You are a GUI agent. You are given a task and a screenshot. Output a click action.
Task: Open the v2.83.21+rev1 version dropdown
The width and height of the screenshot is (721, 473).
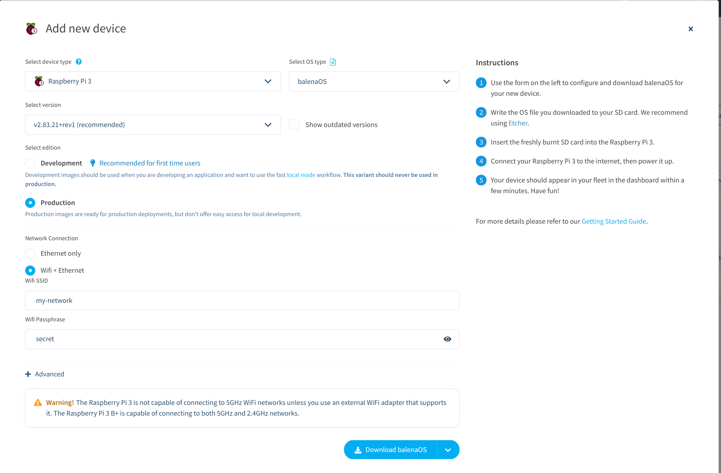click(153, 125)
